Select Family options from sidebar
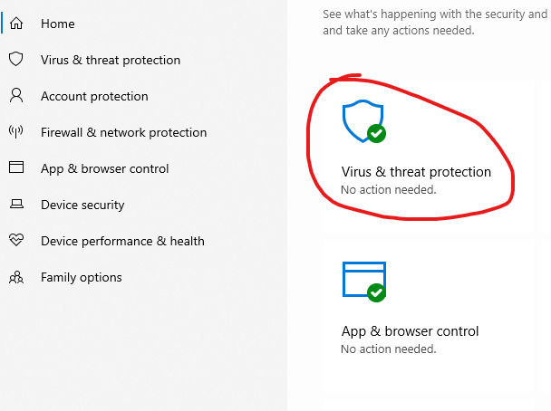This screenshot has height=411, width=551. [x=82, y=277]
